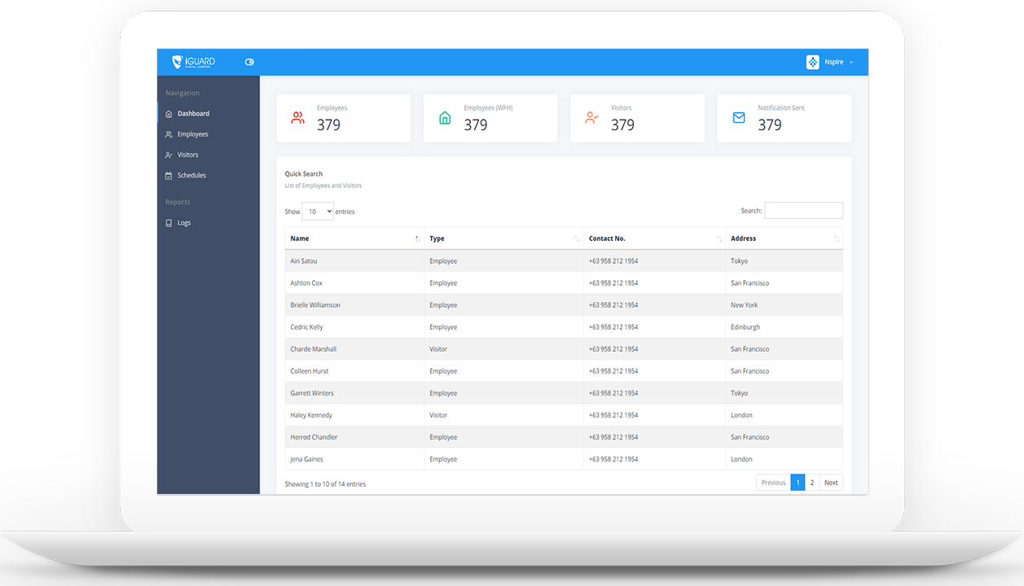Screen dimensions: 1024x586
Task: Click the Schedules calendar icon in sidebar
Action: coord(169,176)
